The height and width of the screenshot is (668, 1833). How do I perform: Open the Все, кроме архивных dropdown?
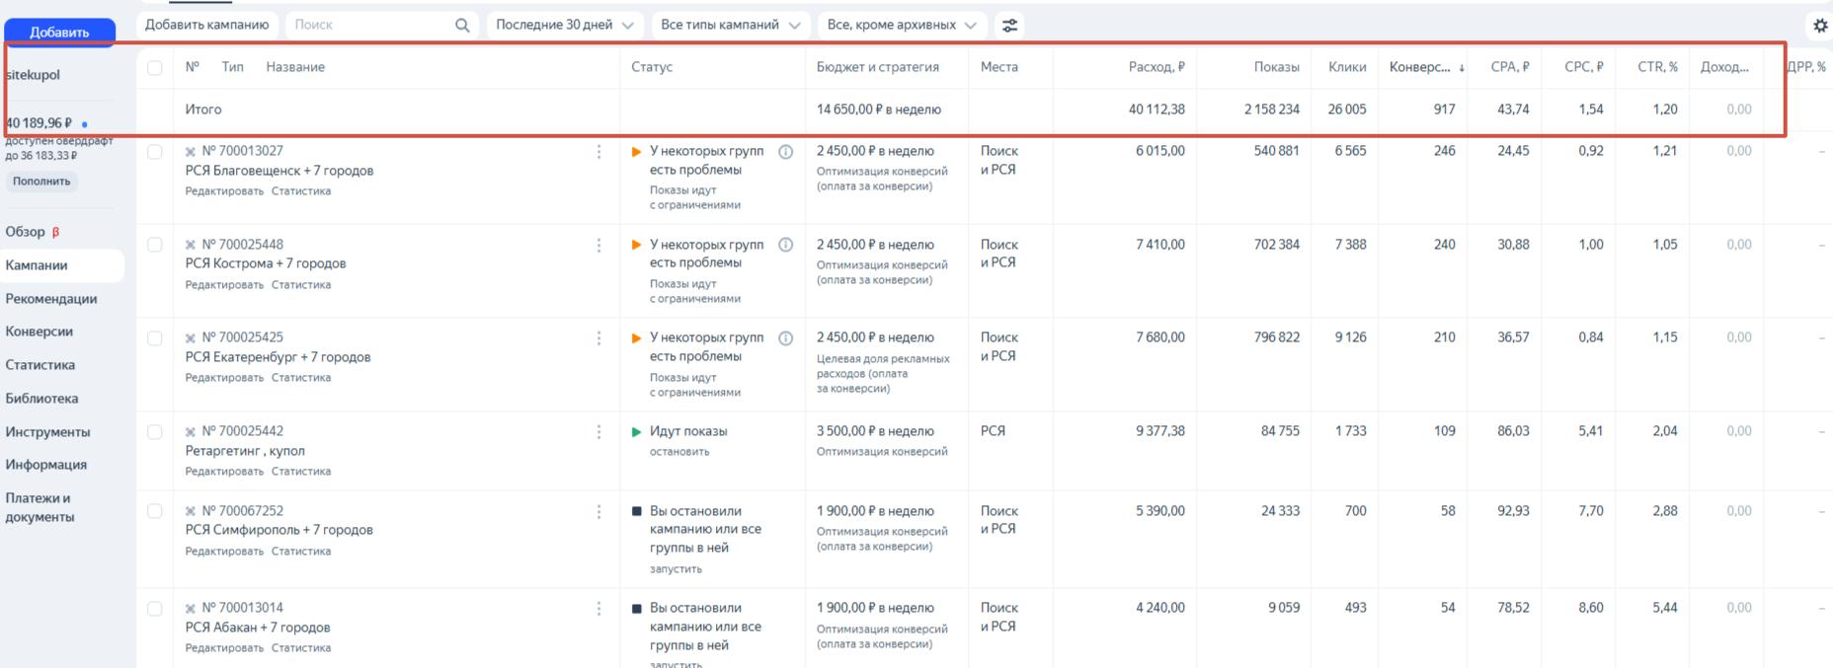point(902,25)
